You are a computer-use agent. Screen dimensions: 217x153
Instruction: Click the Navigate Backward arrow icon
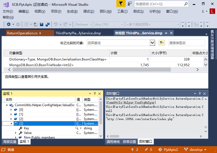9,25
